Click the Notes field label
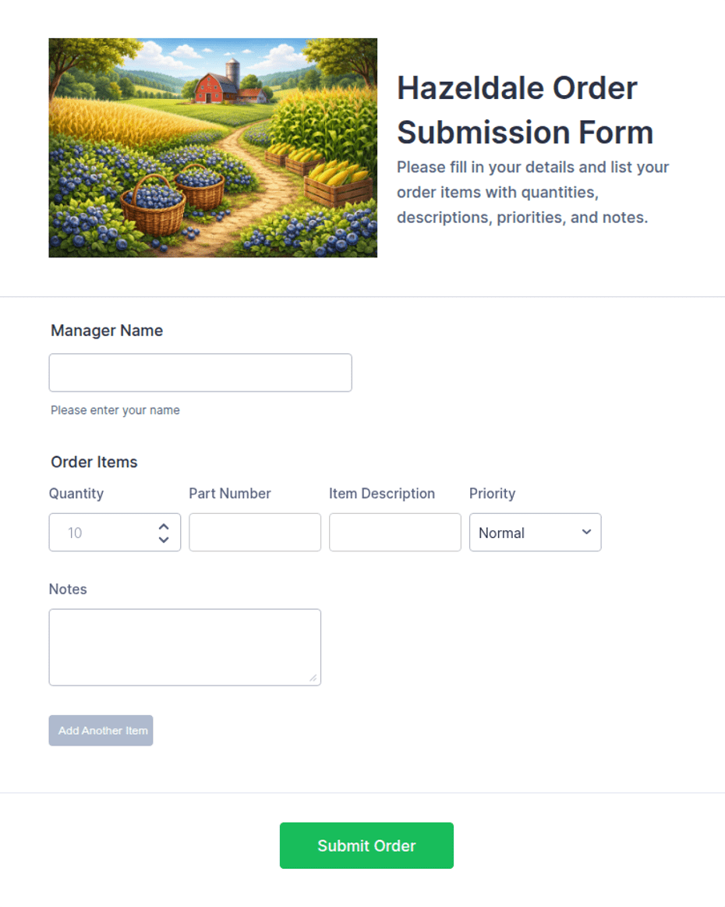 (68, 590)
